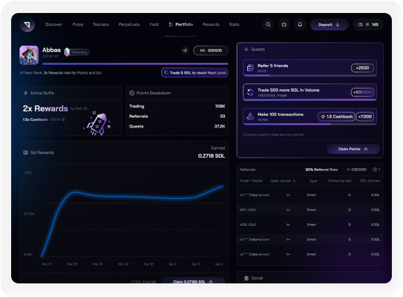Open the Rewards tab

[x=211, y=25]
